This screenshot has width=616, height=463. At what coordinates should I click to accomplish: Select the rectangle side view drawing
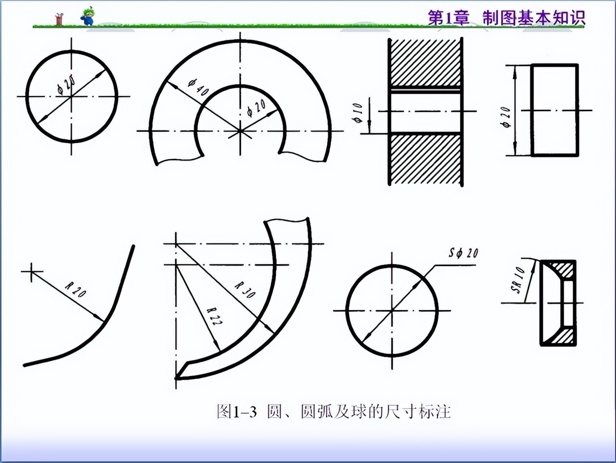(554, 110)
